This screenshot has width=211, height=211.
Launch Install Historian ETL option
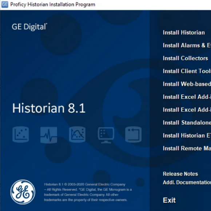click(x=187, y=135)
